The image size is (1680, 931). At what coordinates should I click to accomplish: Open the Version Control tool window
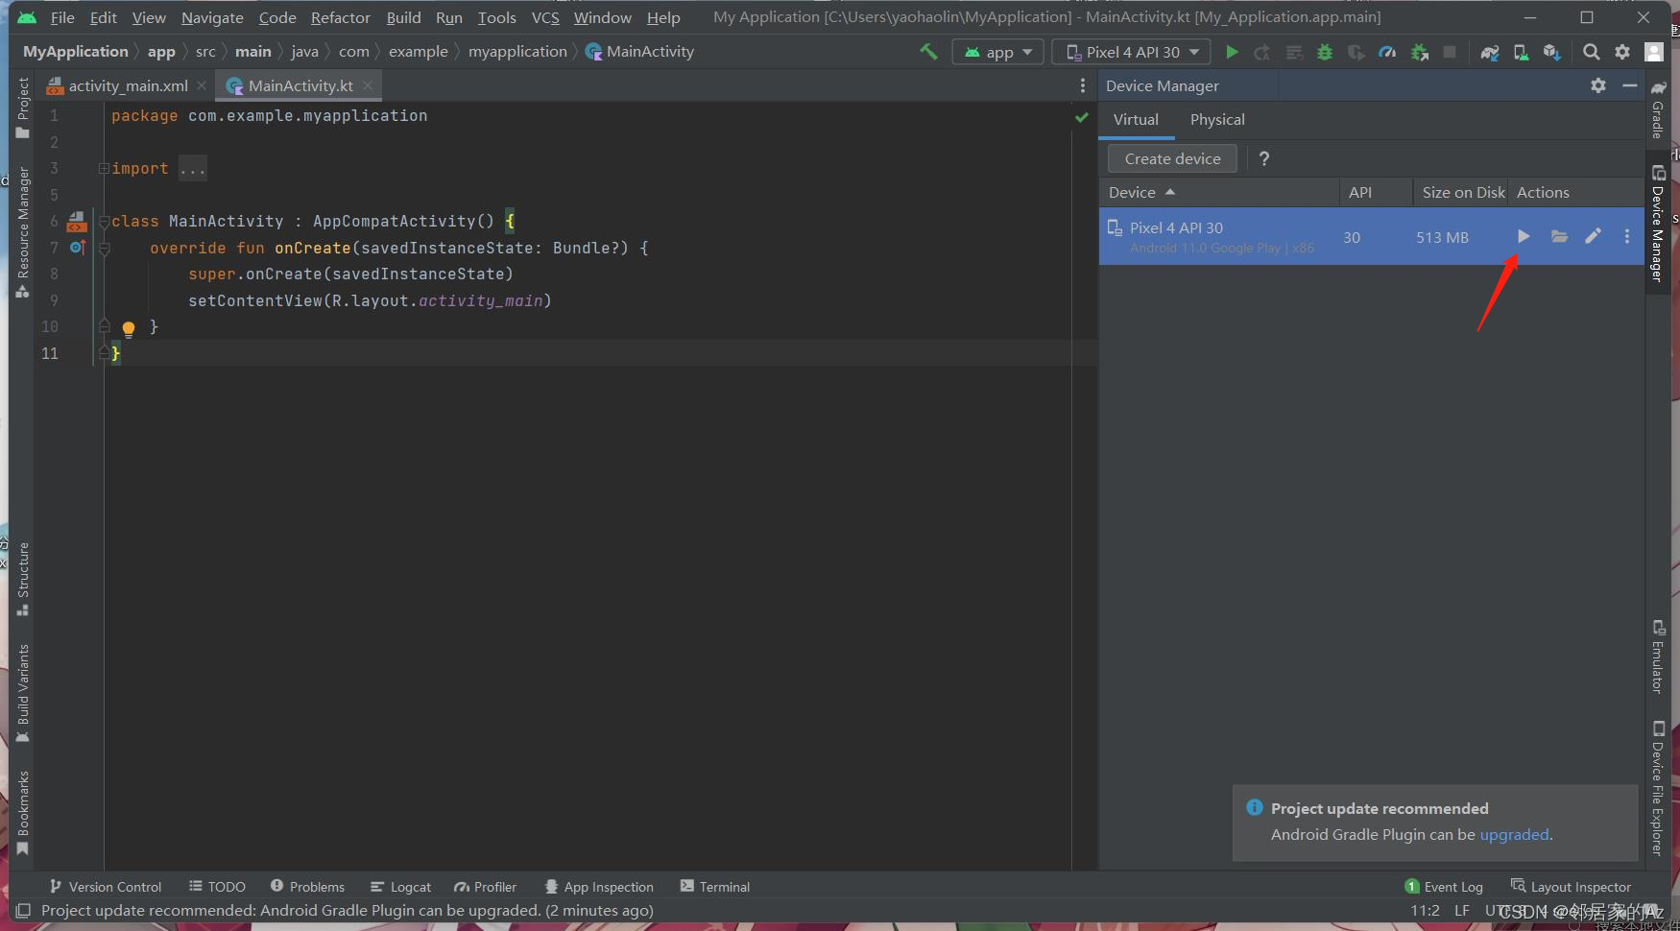click(x=105, y=887)
